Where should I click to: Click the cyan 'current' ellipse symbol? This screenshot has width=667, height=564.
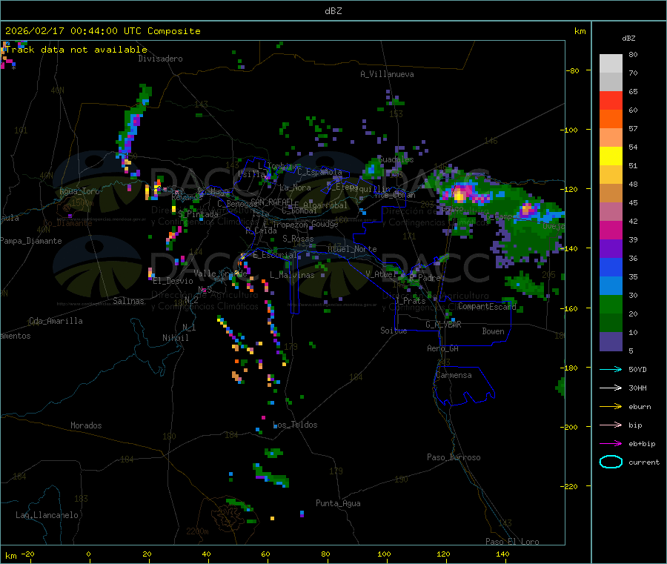coord(611,462)
